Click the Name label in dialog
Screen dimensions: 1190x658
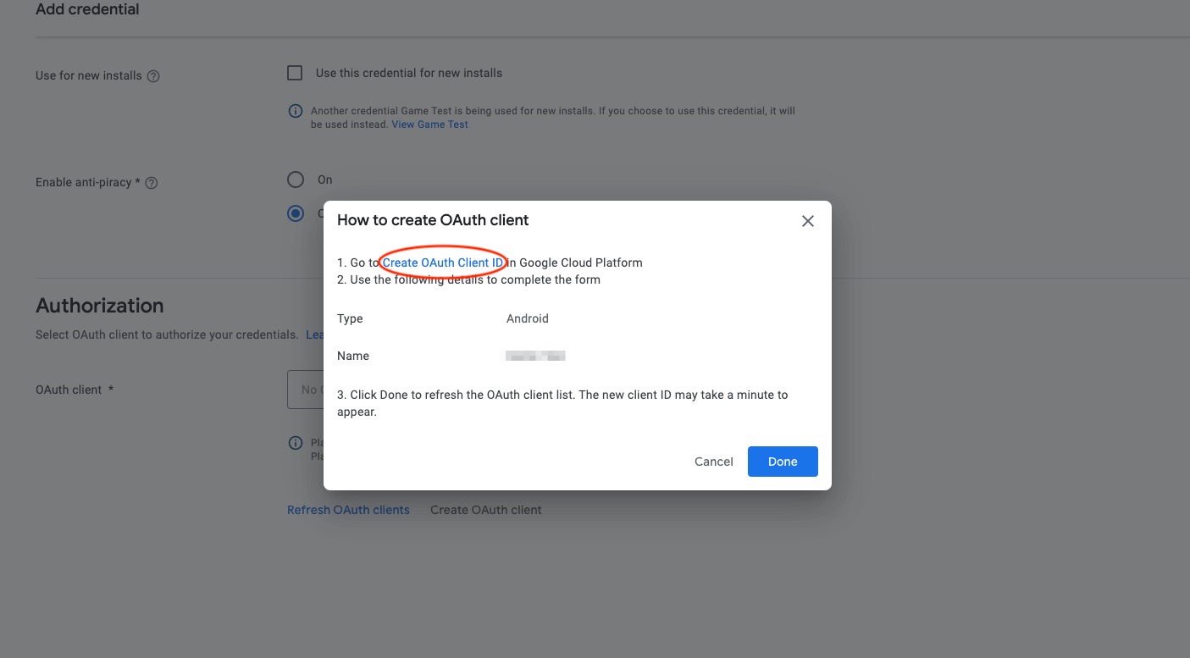[353, 356]
